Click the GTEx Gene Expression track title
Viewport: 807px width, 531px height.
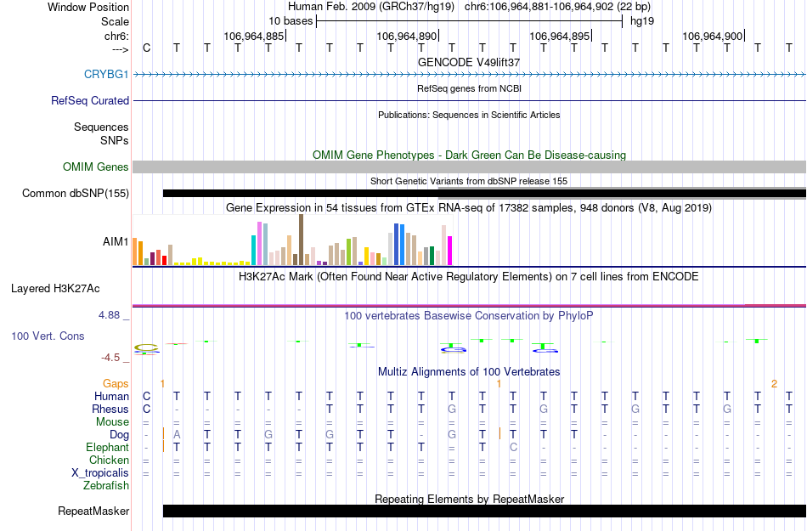469,208
